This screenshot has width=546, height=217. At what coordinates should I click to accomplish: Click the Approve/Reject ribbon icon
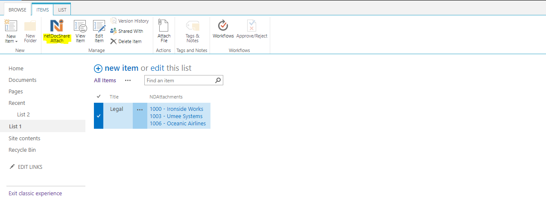click(x=252, y=26)
